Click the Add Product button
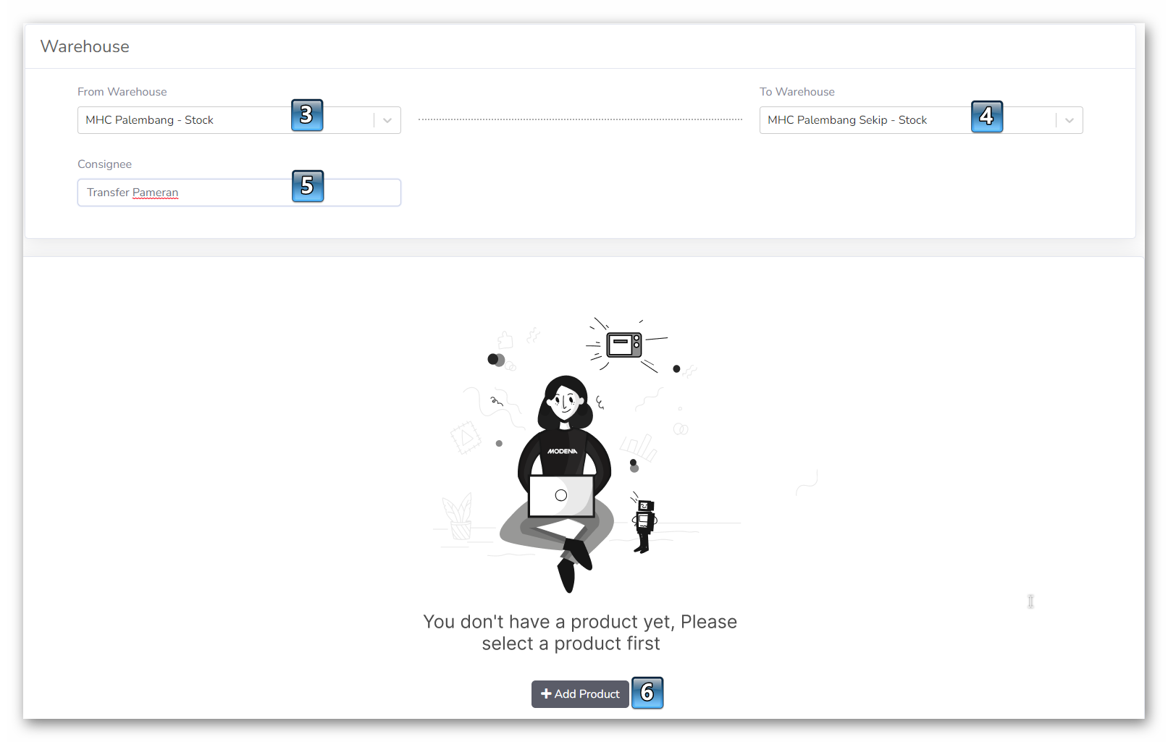1168x742 pixels. click(x=580, y=693)
